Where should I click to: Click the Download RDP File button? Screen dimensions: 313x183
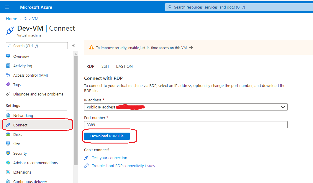107,136
